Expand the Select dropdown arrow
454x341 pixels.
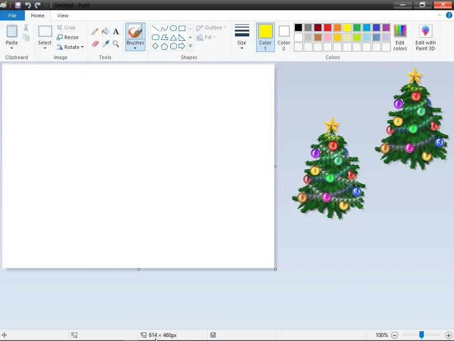coord(45,48)
